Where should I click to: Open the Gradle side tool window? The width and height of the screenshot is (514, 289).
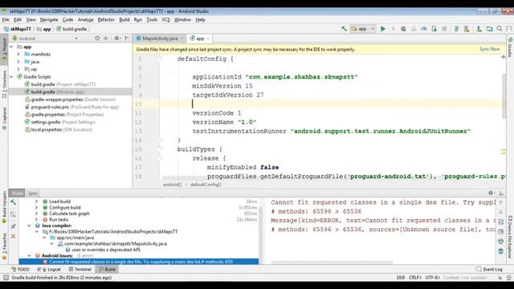[x=510, y=47]
